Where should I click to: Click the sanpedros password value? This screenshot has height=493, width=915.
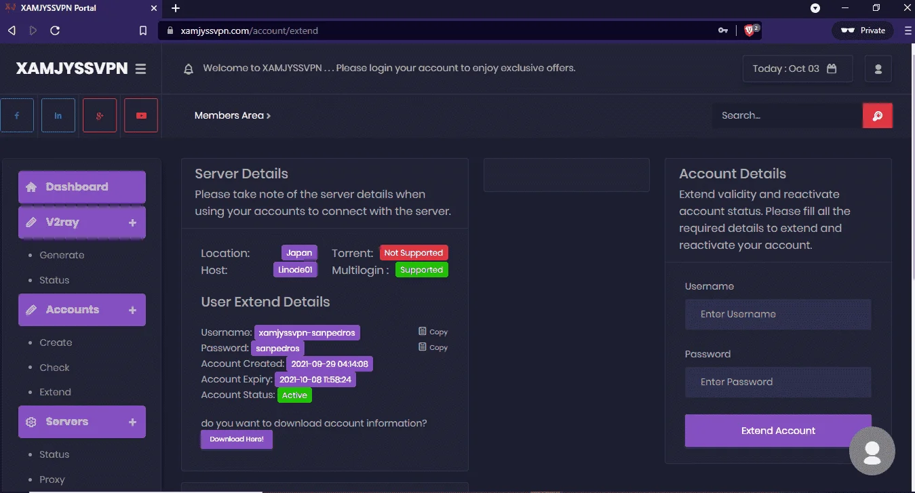[x=277, y=349]
